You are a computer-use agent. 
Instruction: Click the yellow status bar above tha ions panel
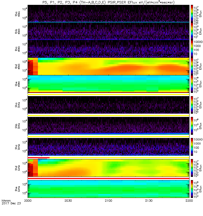(109, 94)
